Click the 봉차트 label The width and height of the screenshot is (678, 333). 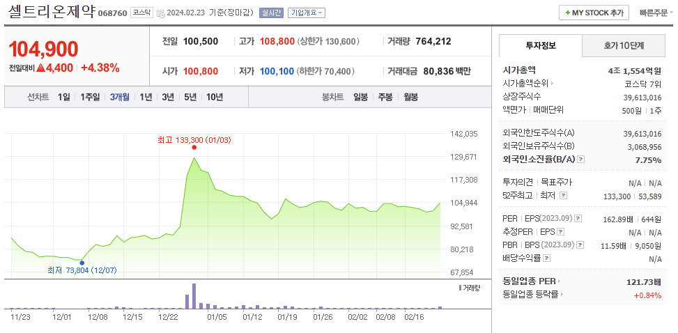[332, 98]
